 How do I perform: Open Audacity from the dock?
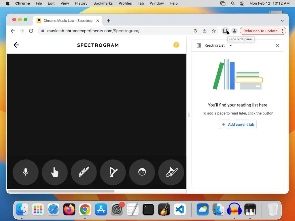234,209
